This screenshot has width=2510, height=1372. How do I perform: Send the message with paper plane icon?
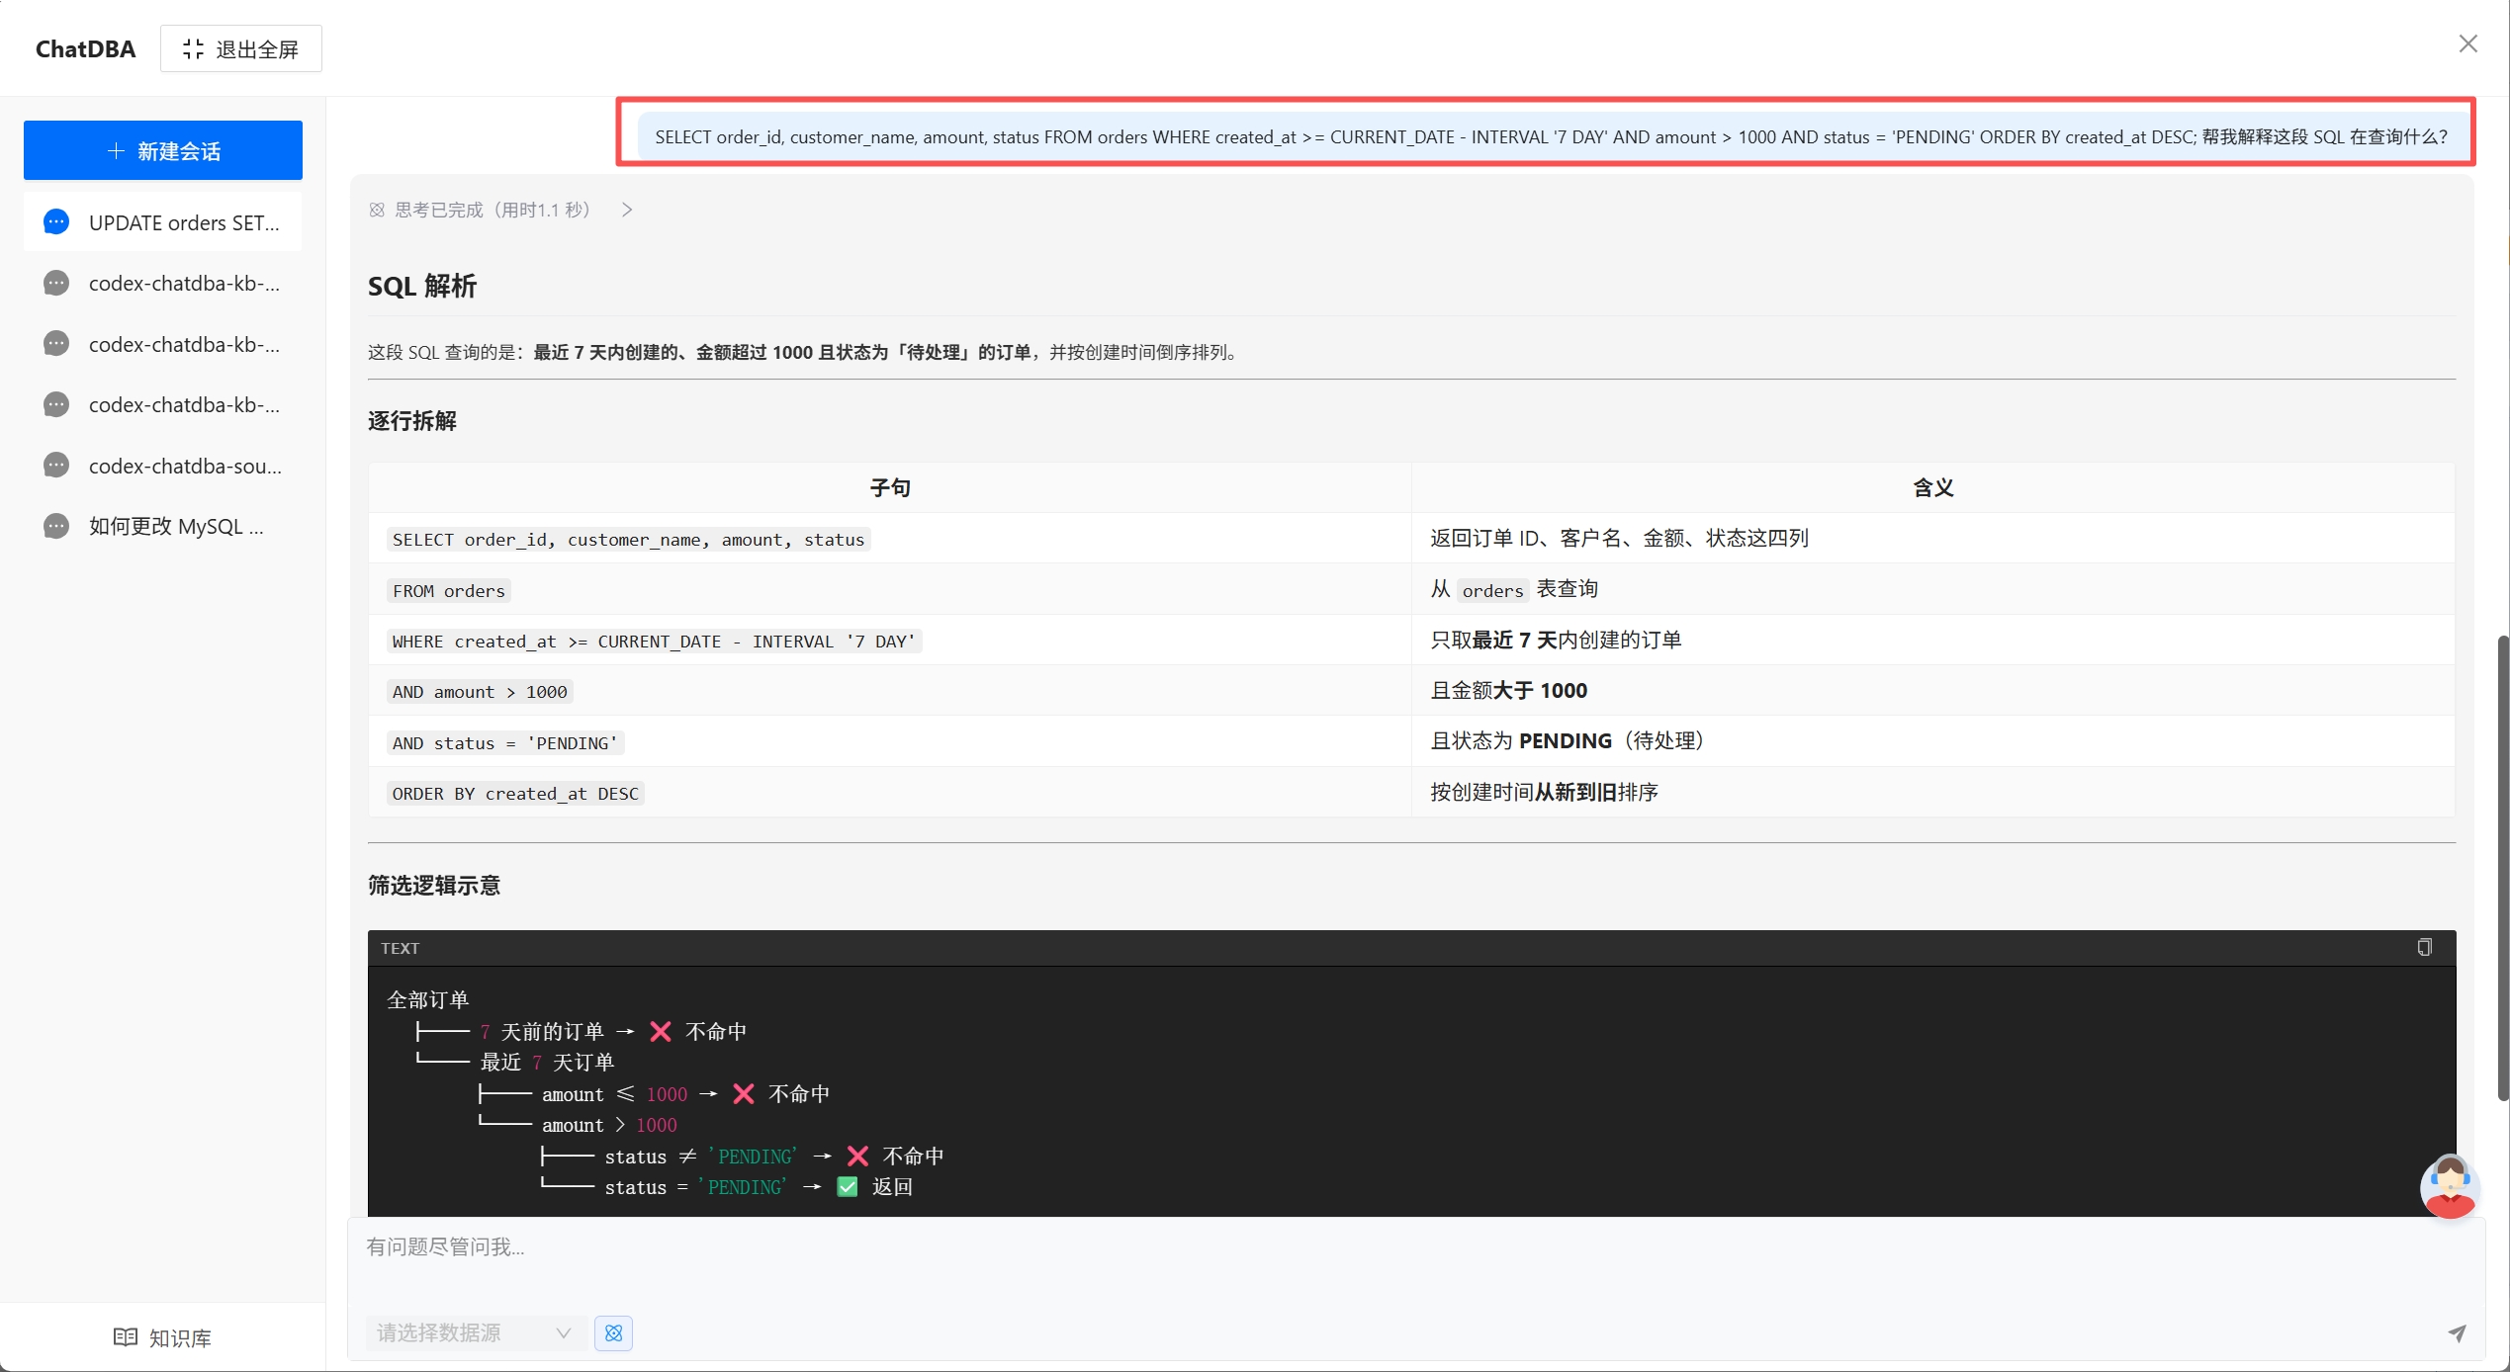point(2457,1332)
